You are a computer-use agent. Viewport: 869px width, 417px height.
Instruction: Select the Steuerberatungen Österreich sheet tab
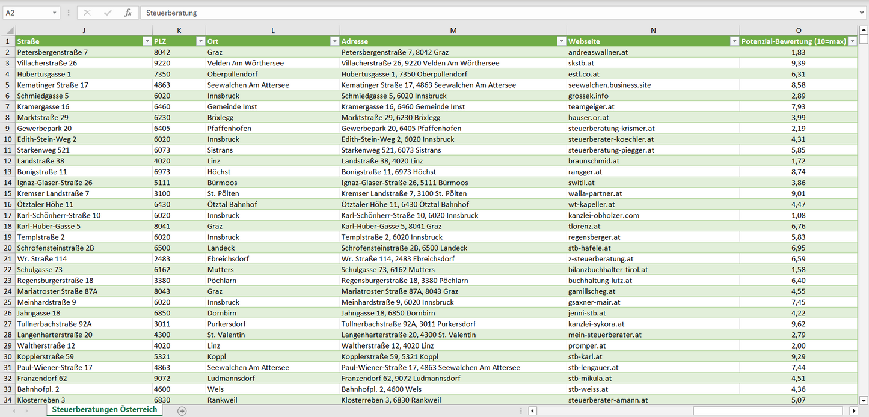coord(104,410)
